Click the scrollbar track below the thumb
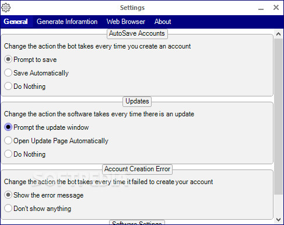This screenshot has width=284, height=225. [x=278, y=205]
